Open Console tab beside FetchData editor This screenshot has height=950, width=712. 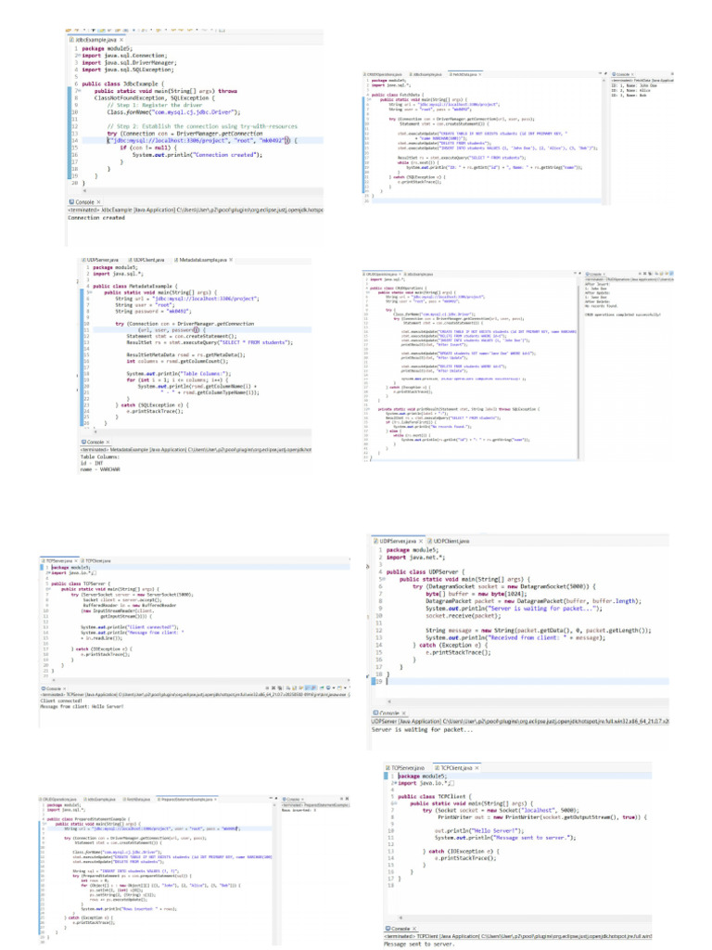click(622, 74)
